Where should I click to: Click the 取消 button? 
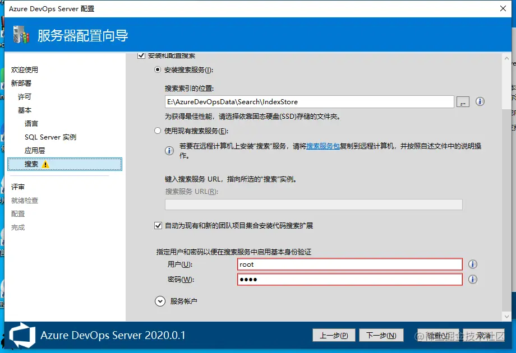483,335
